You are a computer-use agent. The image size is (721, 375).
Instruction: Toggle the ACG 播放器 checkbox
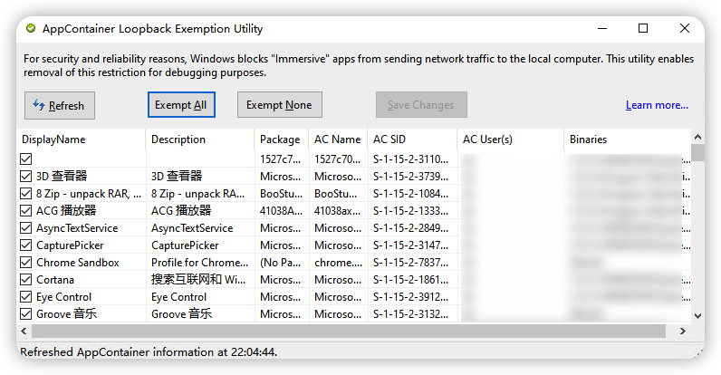(25, 210)
